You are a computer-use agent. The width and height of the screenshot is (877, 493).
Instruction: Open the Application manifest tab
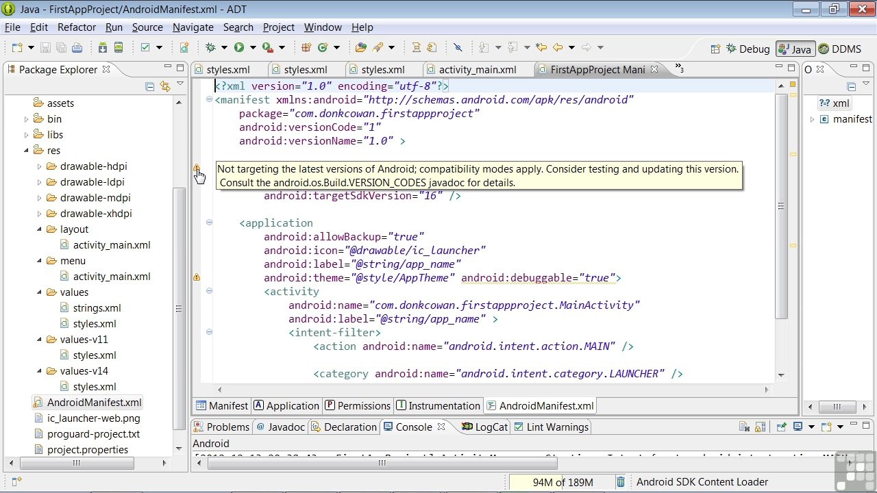click(286, 406)
